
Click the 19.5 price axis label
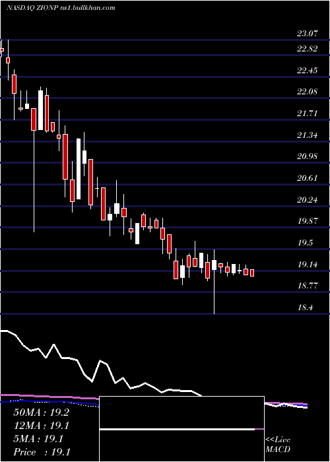pos(306,243)
